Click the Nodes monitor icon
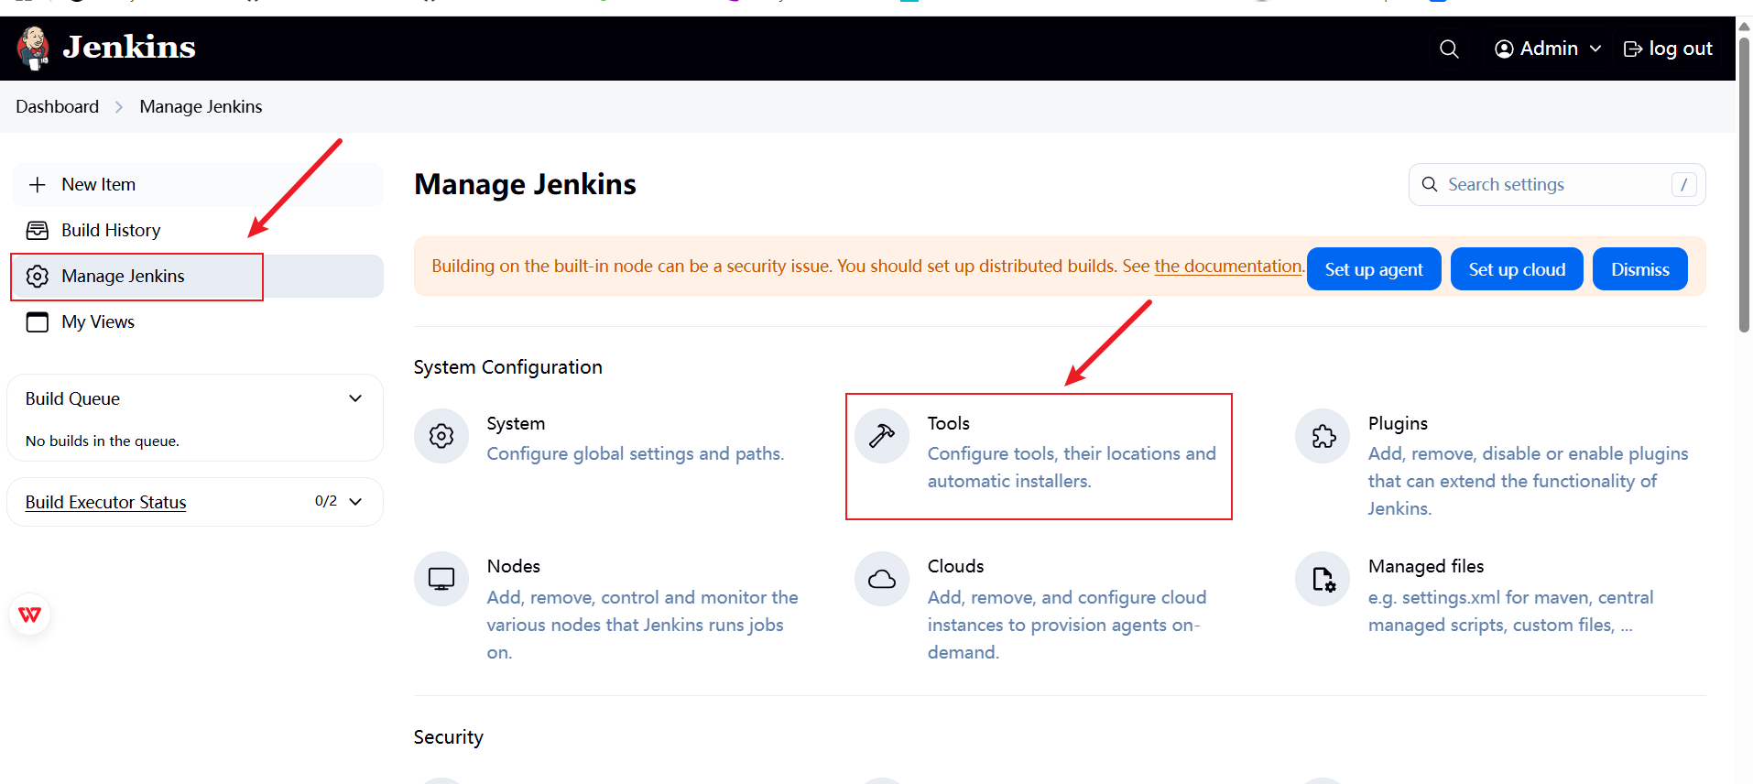Screen dimensions: 1753x784 [x=441, y=579]
